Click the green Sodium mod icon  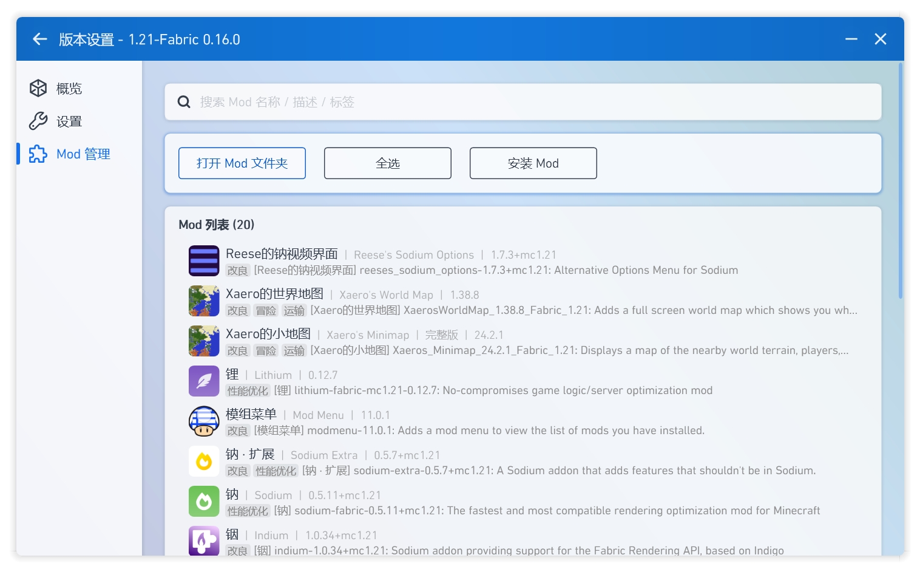[204, 502]
